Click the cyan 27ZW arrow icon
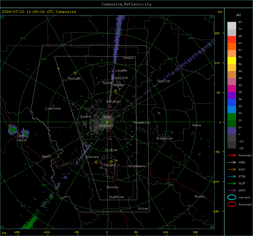 232,177
